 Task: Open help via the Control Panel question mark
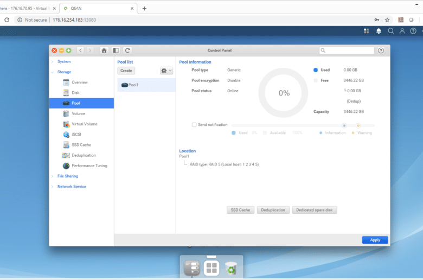(x=381, y=50)
